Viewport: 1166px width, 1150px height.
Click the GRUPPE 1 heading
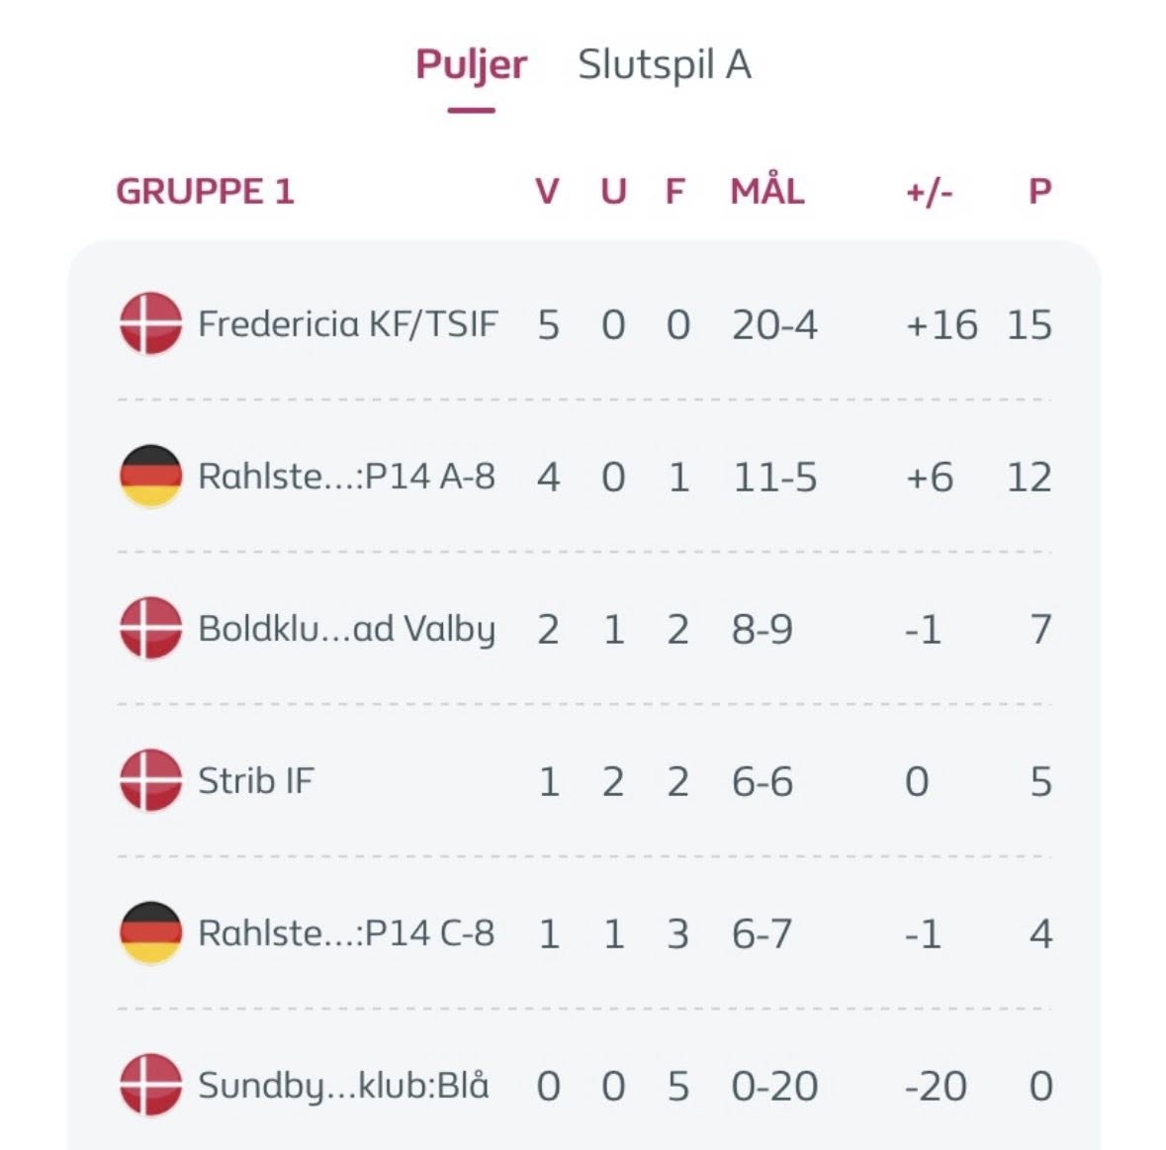(206, 192)
